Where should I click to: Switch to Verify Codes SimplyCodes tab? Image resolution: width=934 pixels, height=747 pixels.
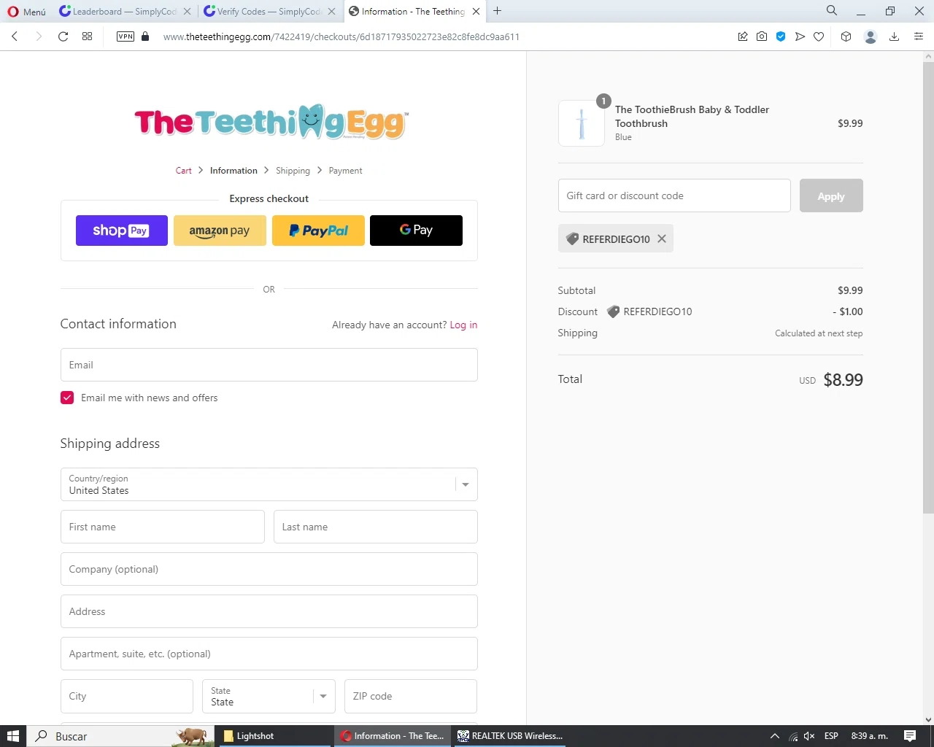[x=263, y=12]
